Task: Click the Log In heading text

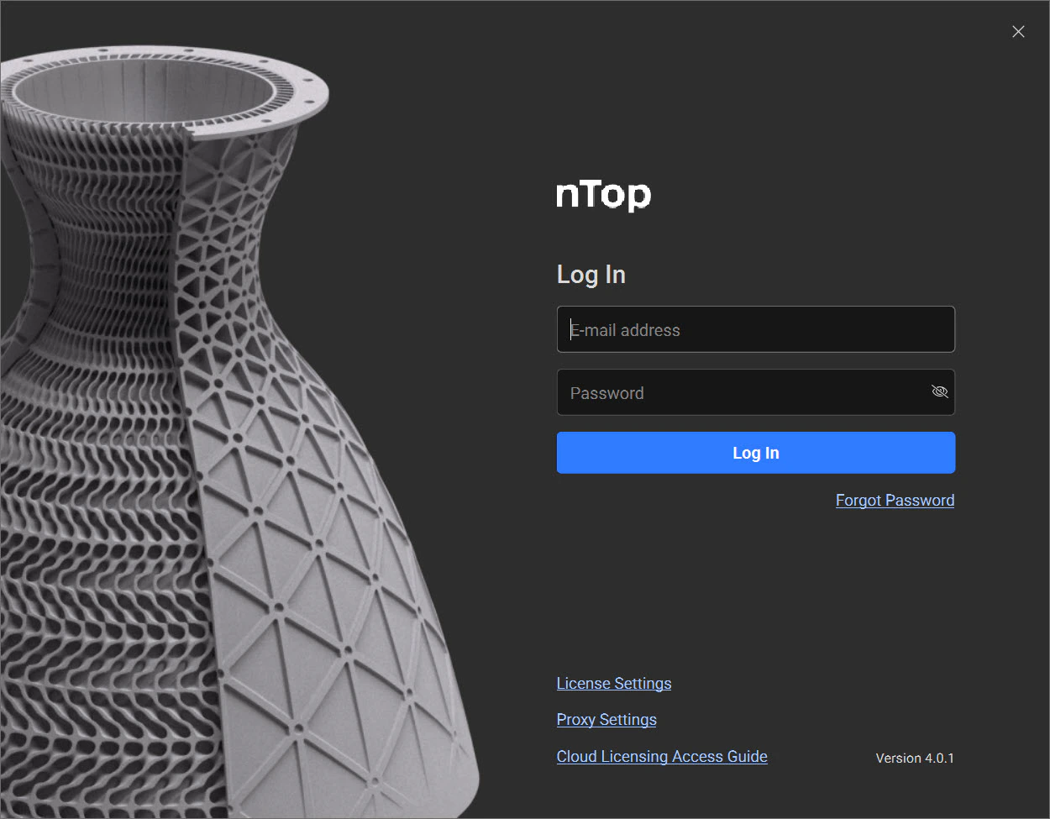Action: 591,275
